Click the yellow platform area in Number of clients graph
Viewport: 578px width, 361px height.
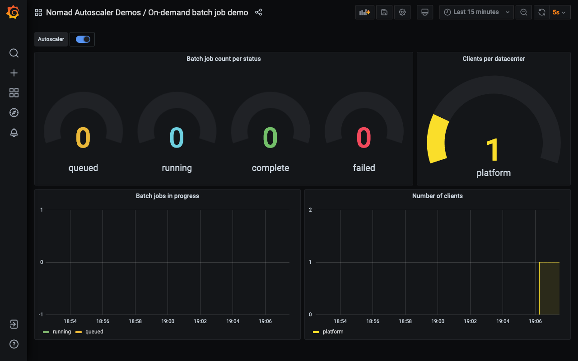click(x=549, y=288)
